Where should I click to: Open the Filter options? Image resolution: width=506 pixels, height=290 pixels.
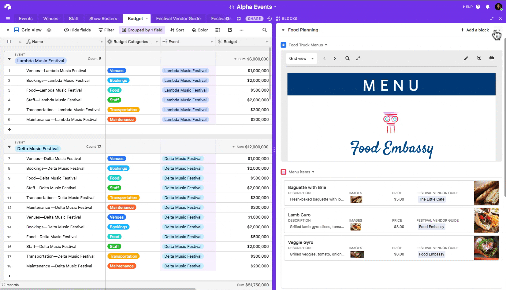(106, 30)
